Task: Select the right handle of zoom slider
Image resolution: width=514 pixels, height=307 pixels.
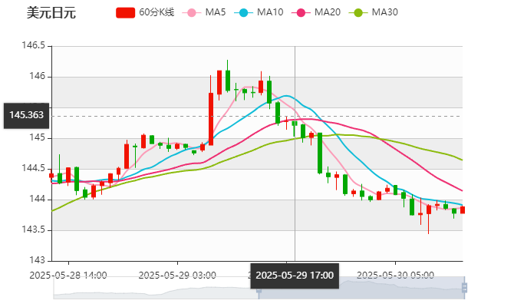Action: [464, 288]
